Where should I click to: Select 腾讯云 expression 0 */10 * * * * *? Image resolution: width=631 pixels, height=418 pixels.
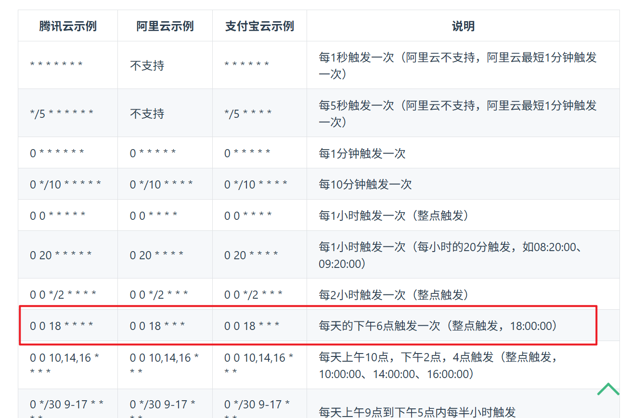point(65,184)
